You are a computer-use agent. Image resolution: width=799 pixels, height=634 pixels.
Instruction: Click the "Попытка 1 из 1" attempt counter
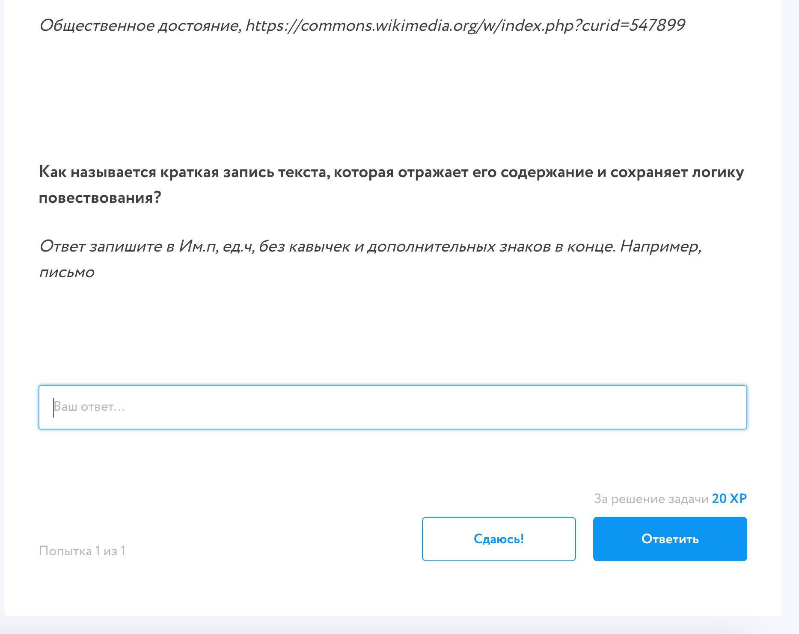coord(82,551)
